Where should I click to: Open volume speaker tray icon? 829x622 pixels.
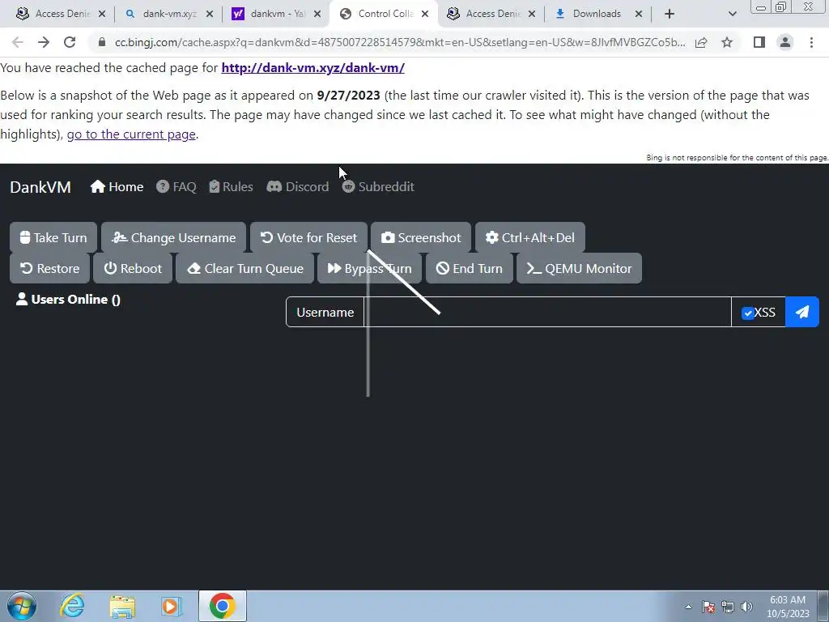[746, 607]
